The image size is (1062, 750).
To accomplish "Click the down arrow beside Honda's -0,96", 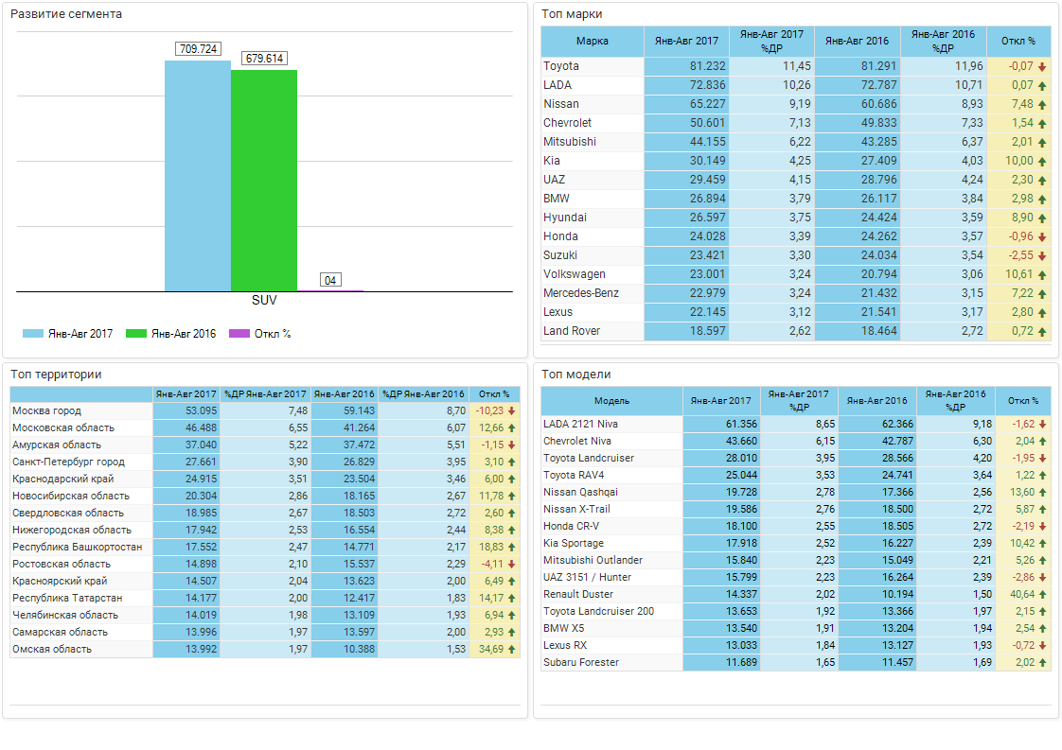I will 1042,237.
